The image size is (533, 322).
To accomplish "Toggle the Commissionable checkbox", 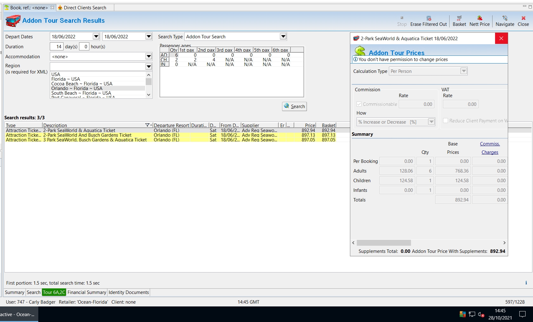I will coord(359,104).
